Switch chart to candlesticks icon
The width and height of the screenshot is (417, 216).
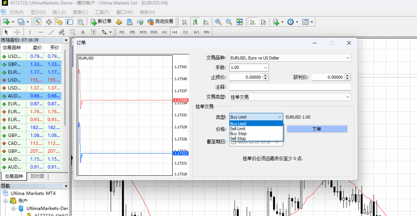(195, 22)
